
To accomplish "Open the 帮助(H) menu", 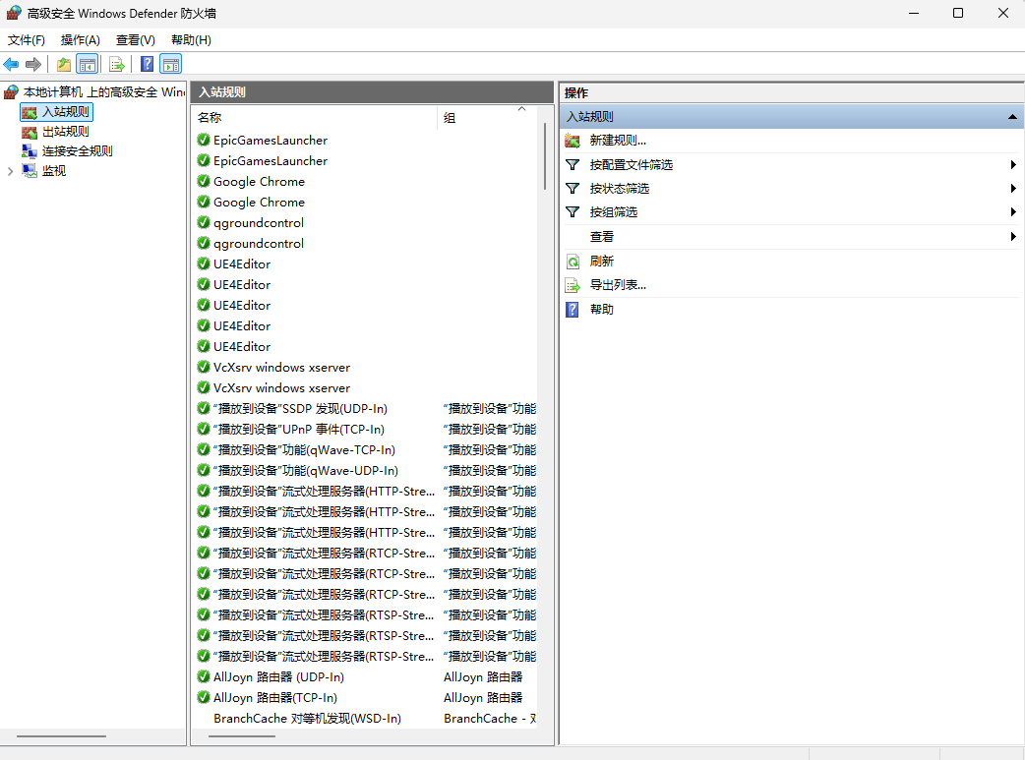I will pos(191,40).
